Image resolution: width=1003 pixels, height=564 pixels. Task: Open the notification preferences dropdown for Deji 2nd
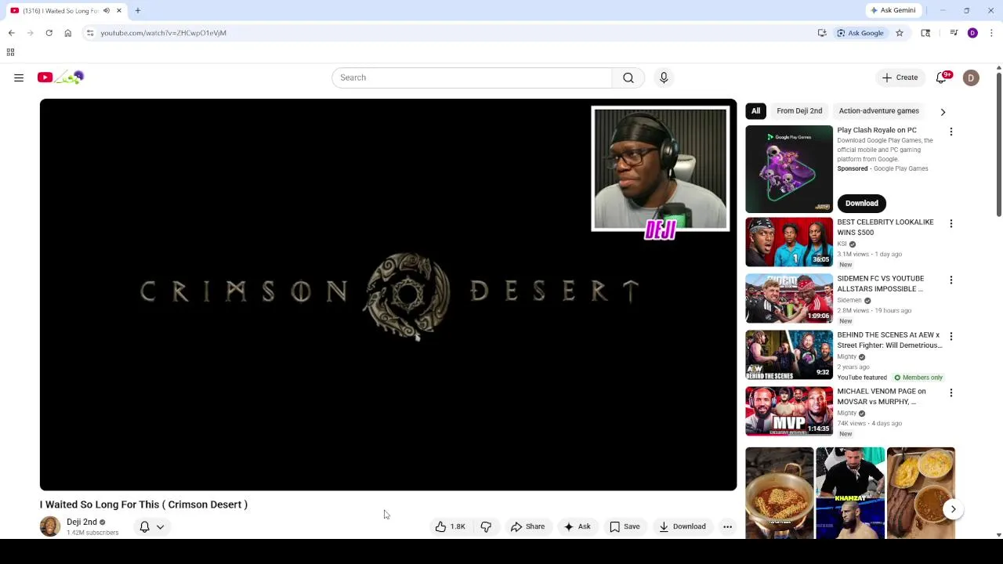tap(152, 527)
